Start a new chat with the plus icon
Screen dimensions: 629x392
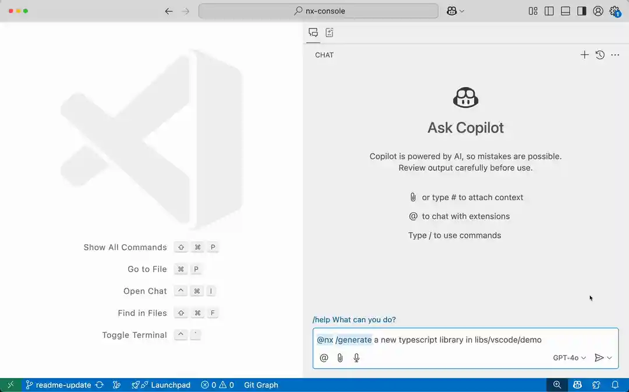585,55
